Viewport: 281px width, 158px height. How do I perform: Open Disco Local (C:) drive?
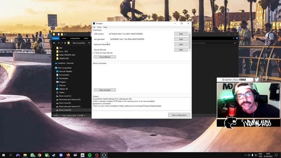[65, 96]
